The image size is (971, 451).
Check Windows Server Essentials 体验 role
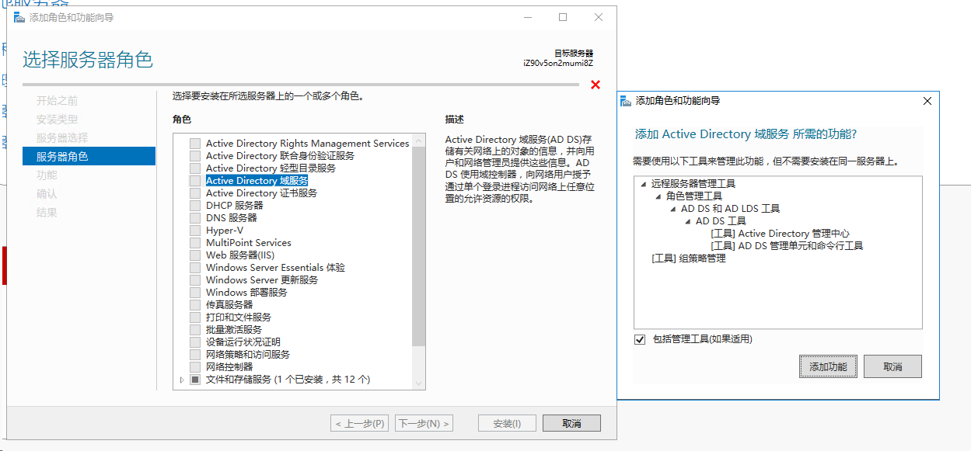click(x=195, y=268)
